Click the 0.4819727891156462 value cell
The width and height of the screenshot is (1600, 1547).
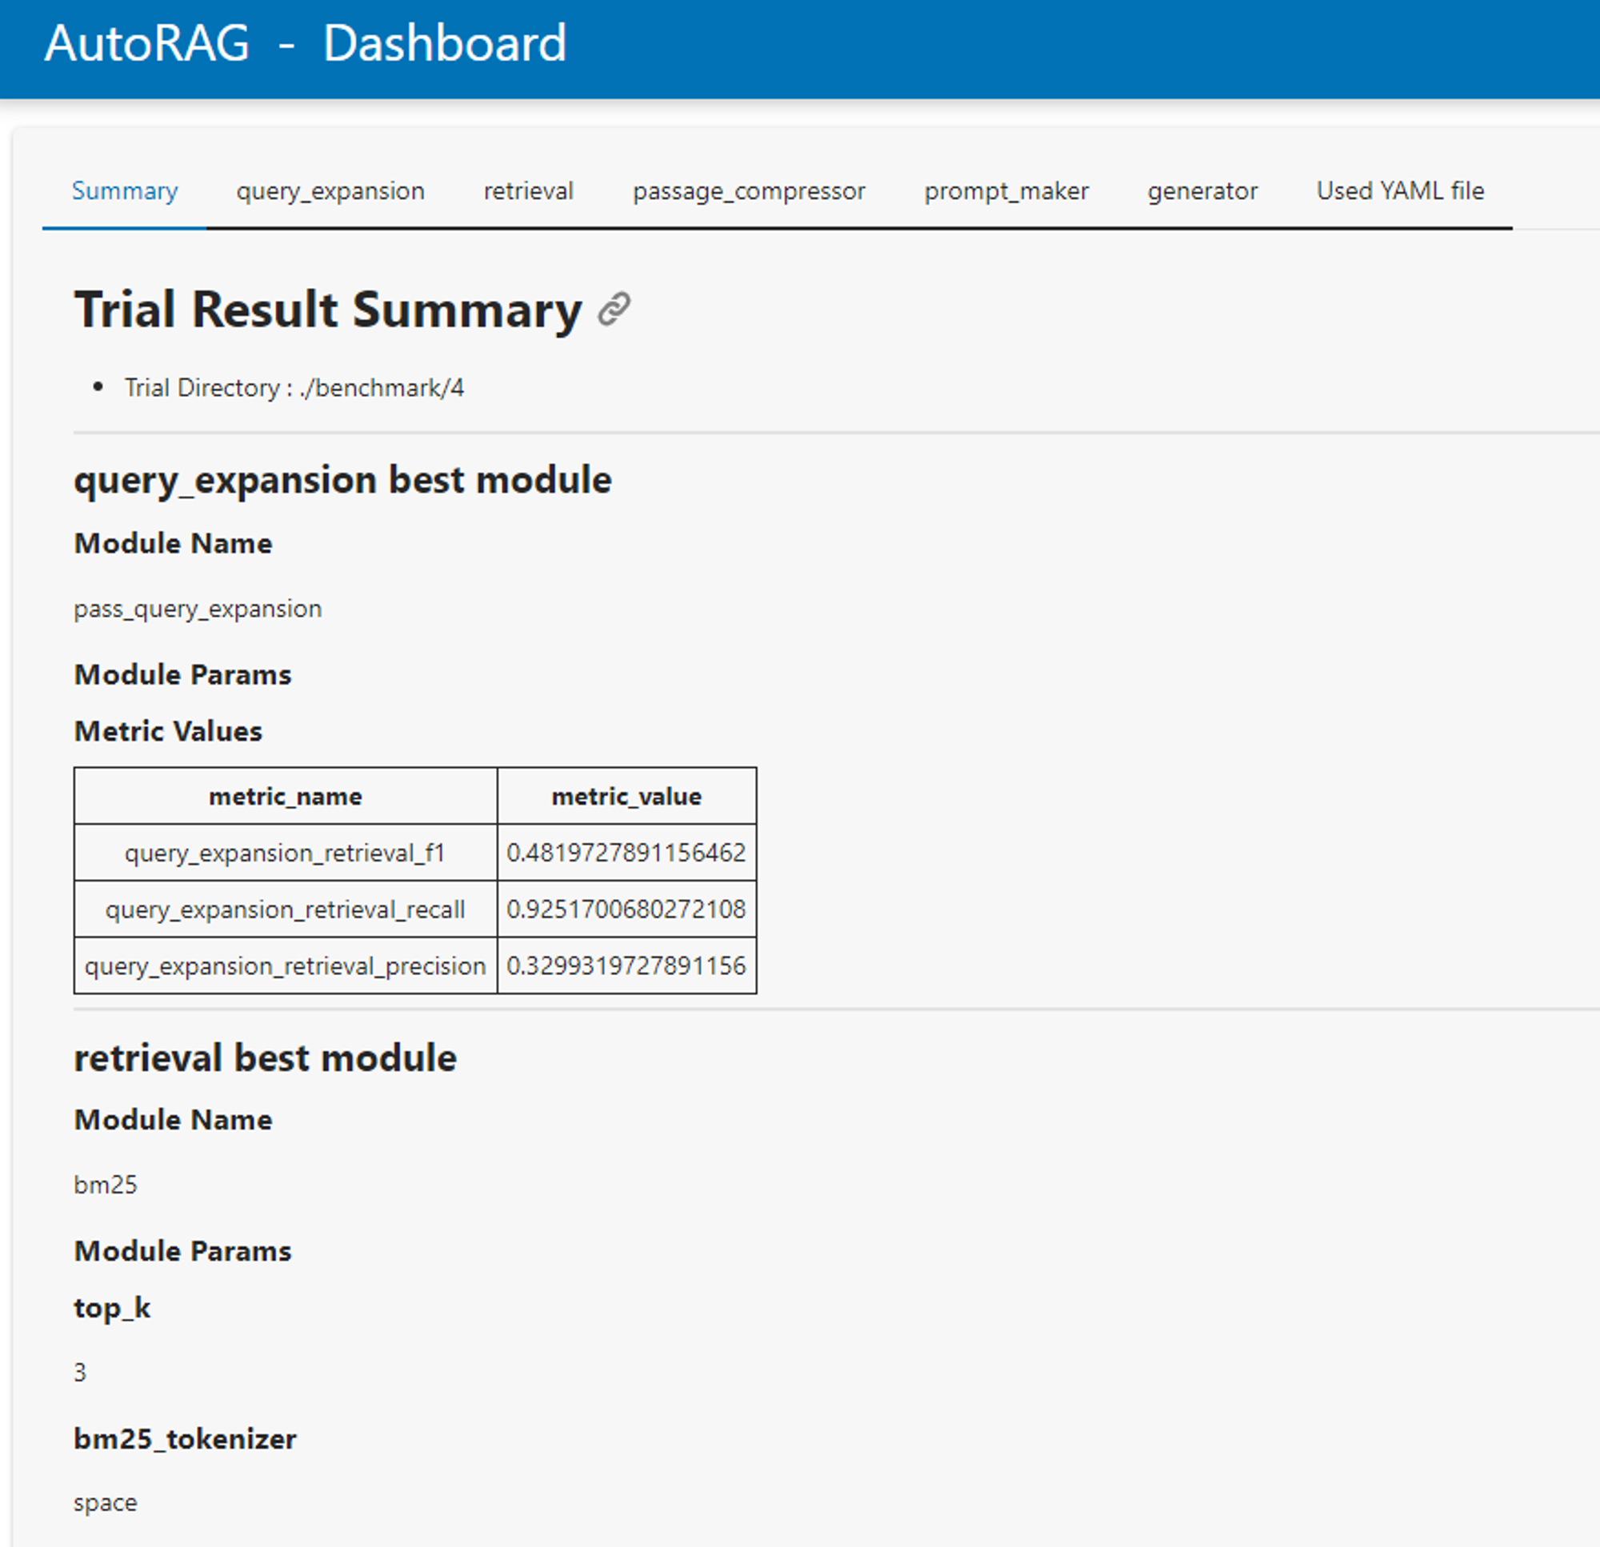[x=626, y=852]
